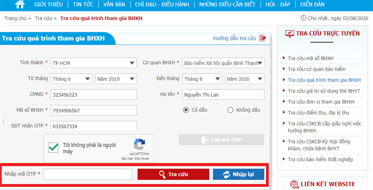Focus the Họ tên input field
This screenshot has height=190, width=373.
(x=223, y=94)
